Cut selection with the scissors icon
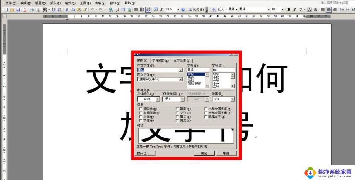The image size is (355, 180). pos(67,10)
